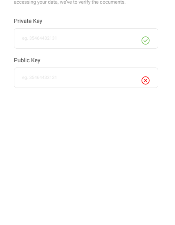
Task: Click the example number placeholder eg. 35464432131
Action: click(x=39, y=38)
